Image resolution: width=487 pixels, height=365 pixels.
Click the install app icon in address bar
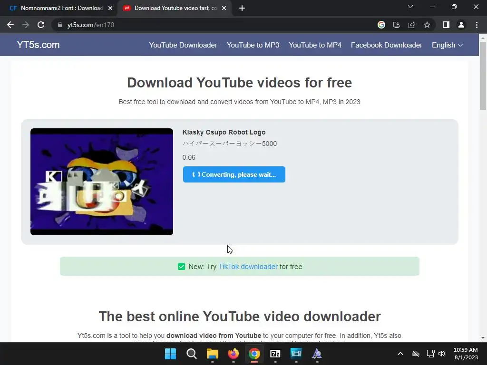(x=397, y=25)
